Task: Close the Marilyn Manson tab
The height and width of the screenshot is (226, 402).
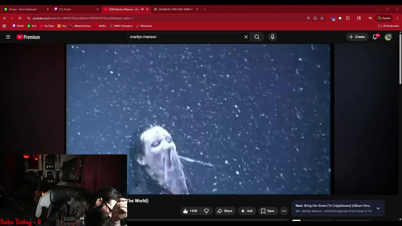Action: pos(147,9)
